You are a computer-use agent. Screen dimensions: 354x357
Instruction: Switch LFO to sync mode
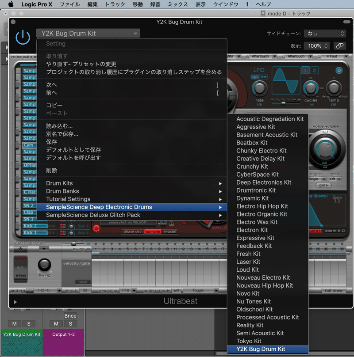pos(255,77)
